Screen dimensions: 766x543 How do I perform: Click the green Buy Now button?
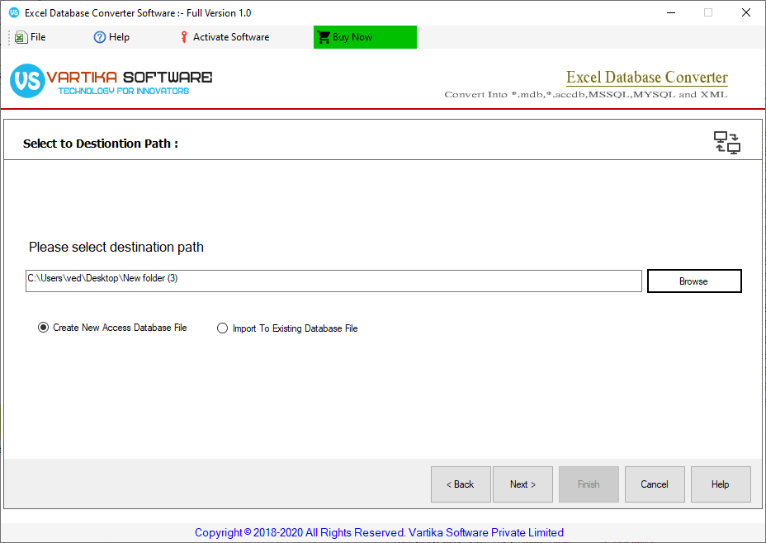click(365, 37)
